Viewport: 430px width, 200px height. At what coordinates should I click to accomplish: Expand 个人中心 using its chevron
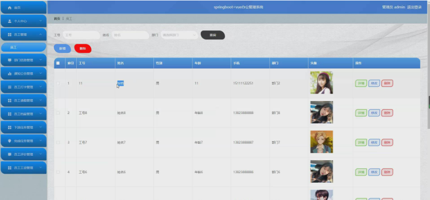(40, 21)
